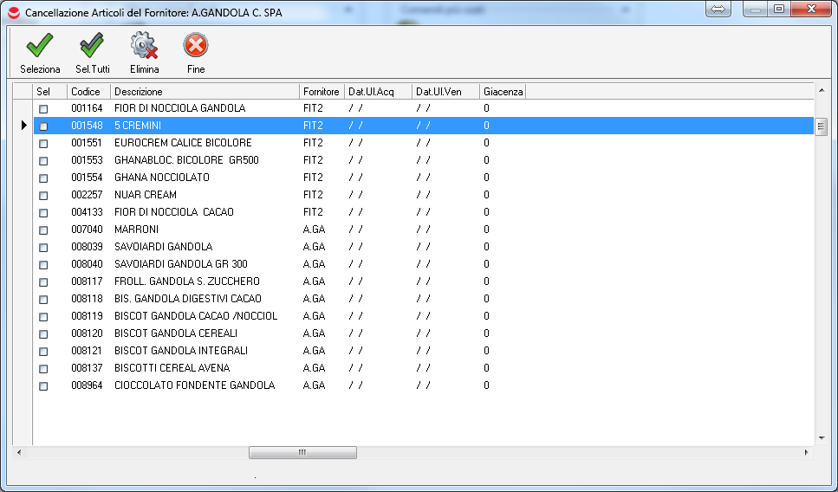Screen dimensions: 838x492
Task: Tick checkbox for FIOR DI NOCCIOLA GANDOLA
Action: (43, 109)
